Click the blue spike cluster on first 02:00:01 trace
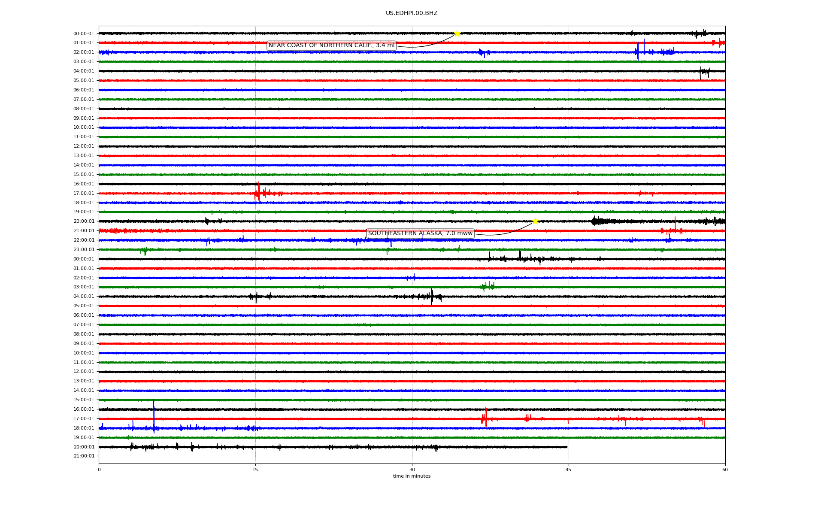Screen dimensions: 824x515 638,51
